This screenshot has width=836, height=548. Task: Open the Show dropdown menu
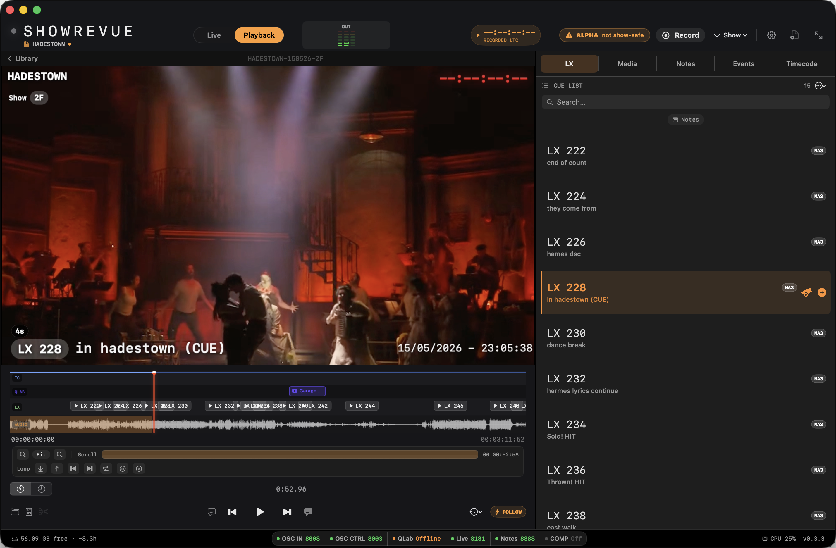pos(730,35)
